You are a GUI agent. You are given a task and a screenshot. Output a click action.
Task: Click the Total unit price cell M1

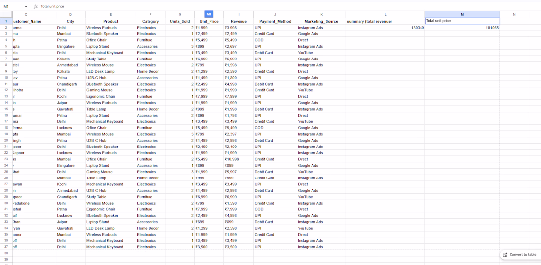[x=462, y=21]
